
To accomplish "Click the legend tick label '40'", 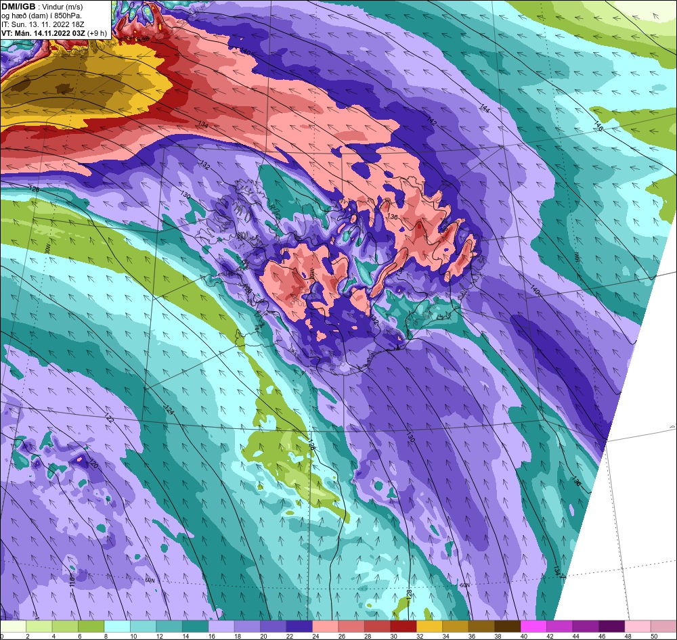I will point(524,636).
